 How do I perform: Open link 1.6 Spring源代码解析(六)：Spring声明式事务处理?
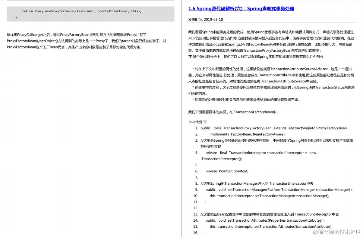[241, 9]
